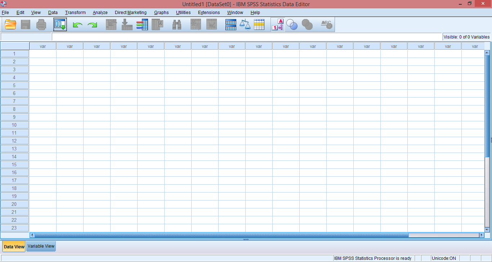The width and height of the screenshot is (492, 262).
Task: Open the Window menu
Action: pos(235,13)
